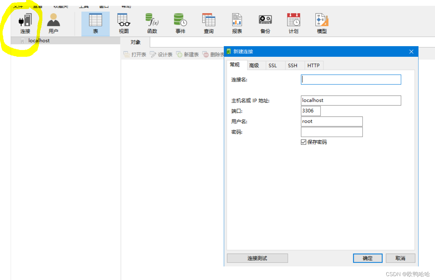
Task: Open the 查询 (Query) toolbar icon
Action: coord(209,24)
